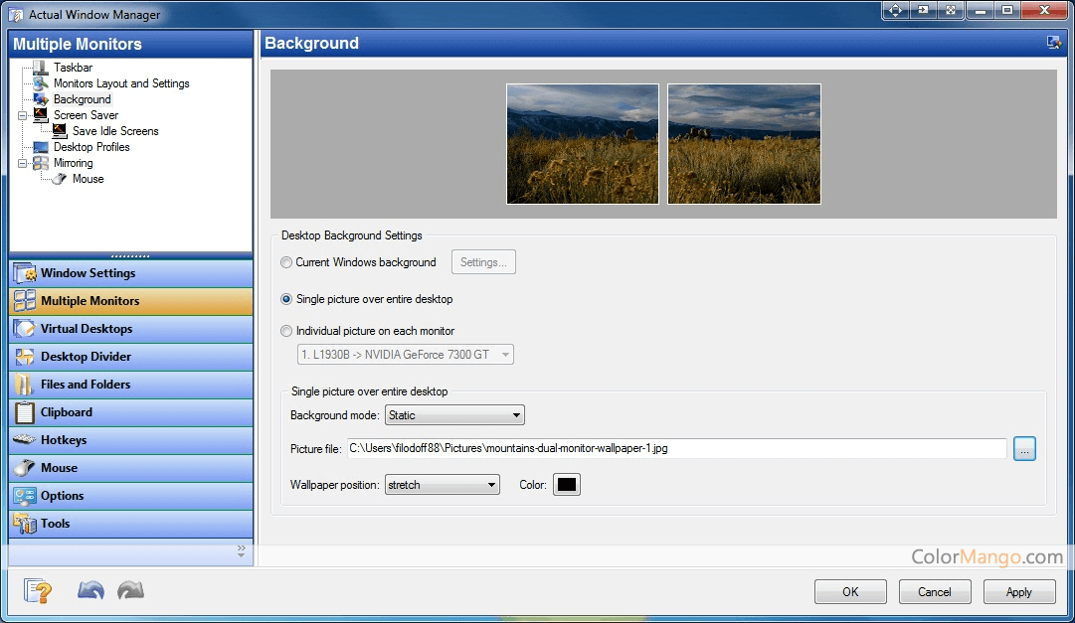Select Single picture over entire desktop

(287, 299)
